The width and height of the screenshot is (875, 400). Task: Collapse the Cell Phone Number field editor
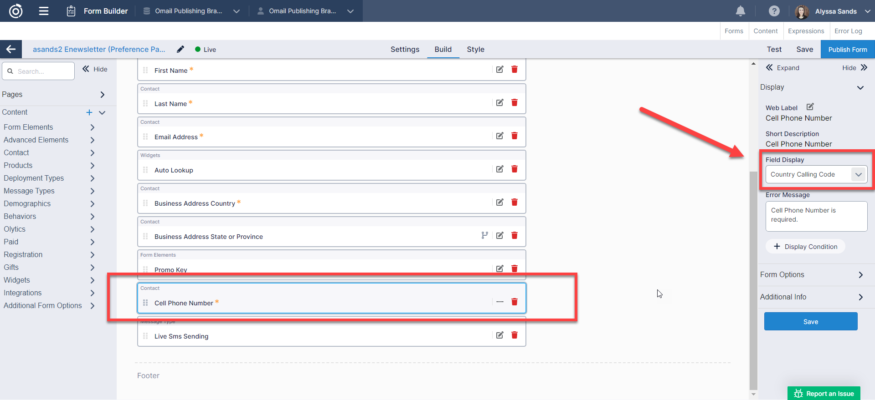click(x=500, y=302)
